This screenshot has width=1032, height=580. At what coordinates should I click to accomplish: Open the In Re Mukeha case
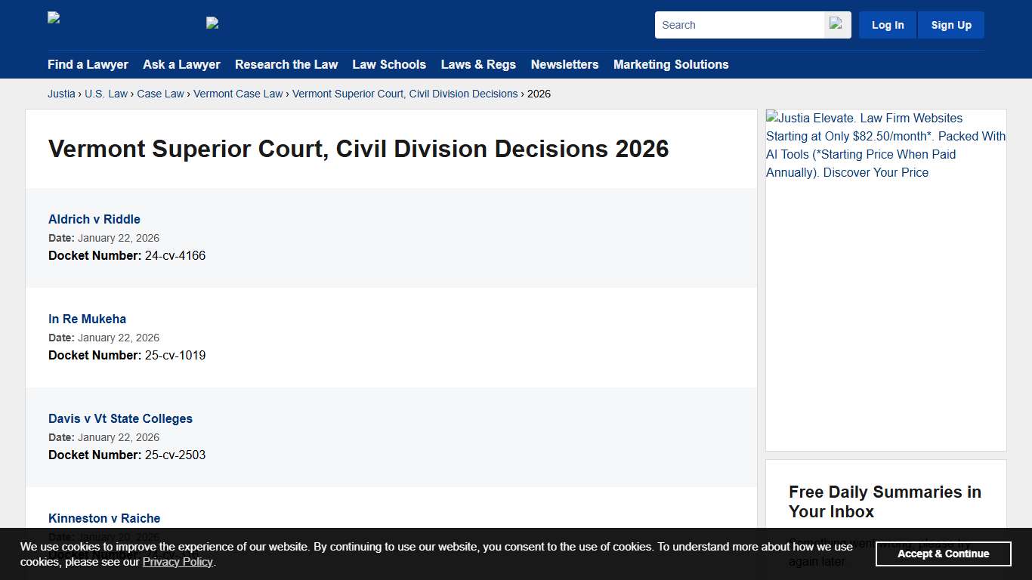pyautogui.click(x=87, y=319)
